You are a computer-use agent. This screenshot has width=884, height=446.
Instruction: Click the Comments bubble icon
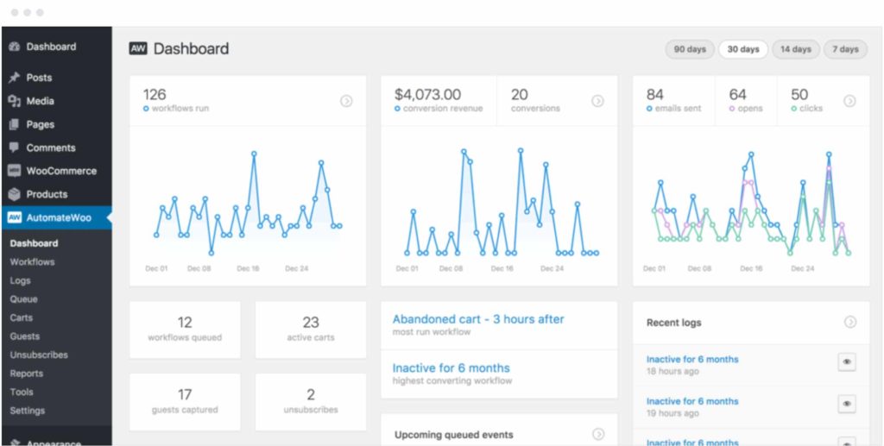[14, 148]
